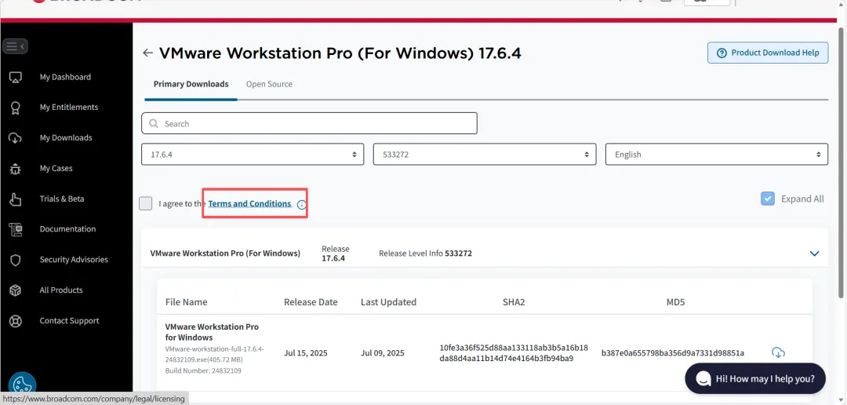
Task: Open the 17.6.4 version dropdown
Action: coord(253,154)
